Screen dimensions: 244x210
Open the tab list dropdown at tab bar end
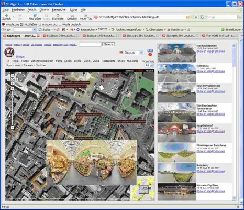click(x=242, y=36)
